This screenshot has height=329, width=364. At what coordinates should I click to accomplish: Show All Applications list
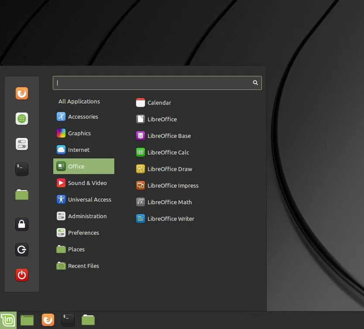(79, 101)
